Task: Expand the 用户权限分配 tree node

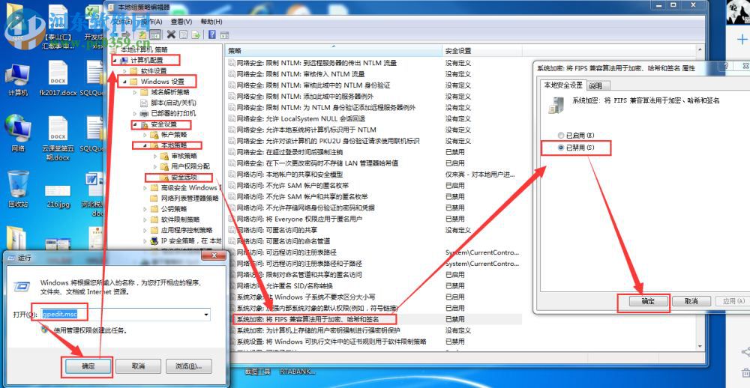Action: click(x=155, y=166)
